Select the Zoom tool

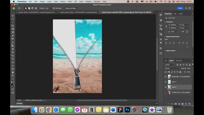13,75
